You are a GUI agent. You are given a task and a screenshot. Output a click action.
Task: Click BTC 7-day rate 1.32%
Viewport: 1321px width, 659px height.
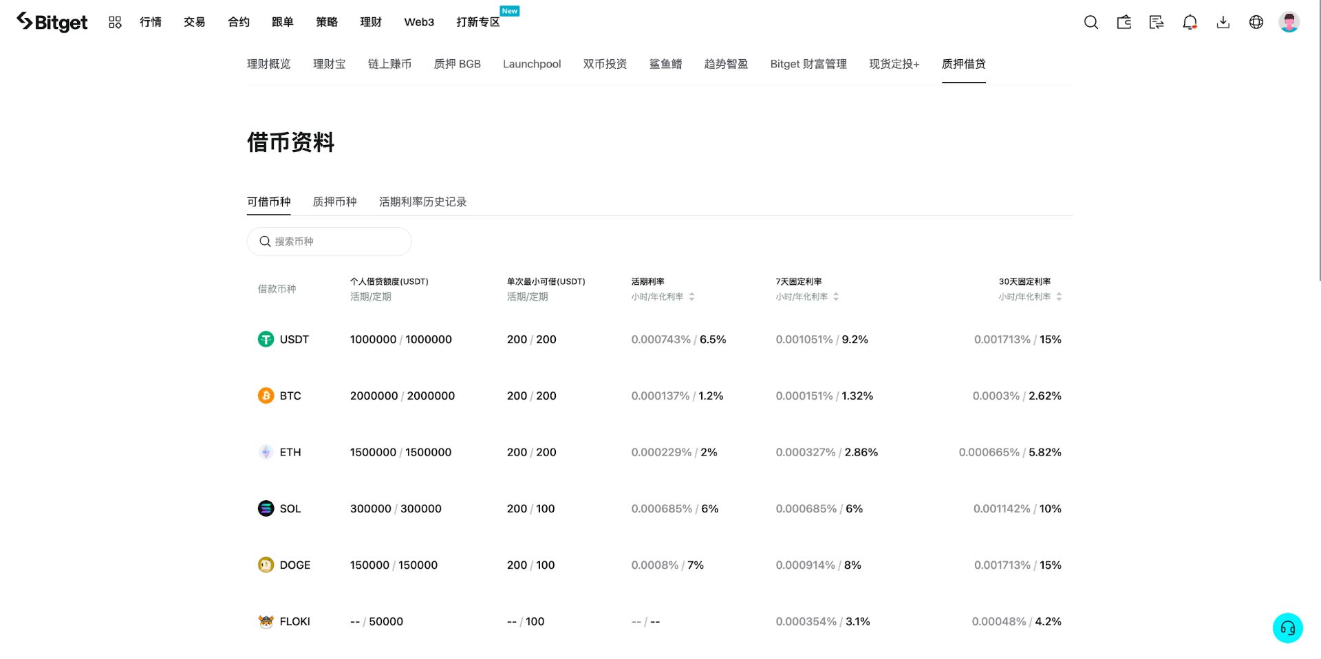pos(857,396)
